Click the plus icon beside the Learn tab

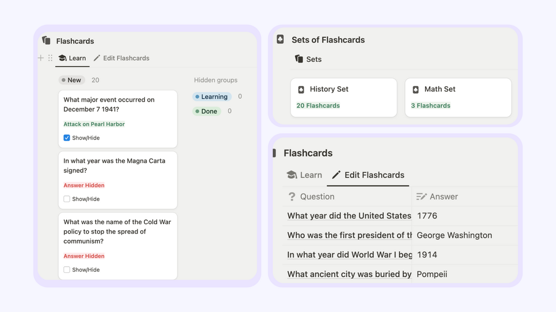40,58
